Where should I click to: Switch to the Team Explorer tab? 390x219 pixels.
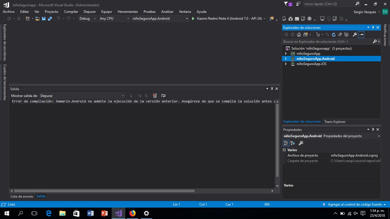(x=335, y=121)
